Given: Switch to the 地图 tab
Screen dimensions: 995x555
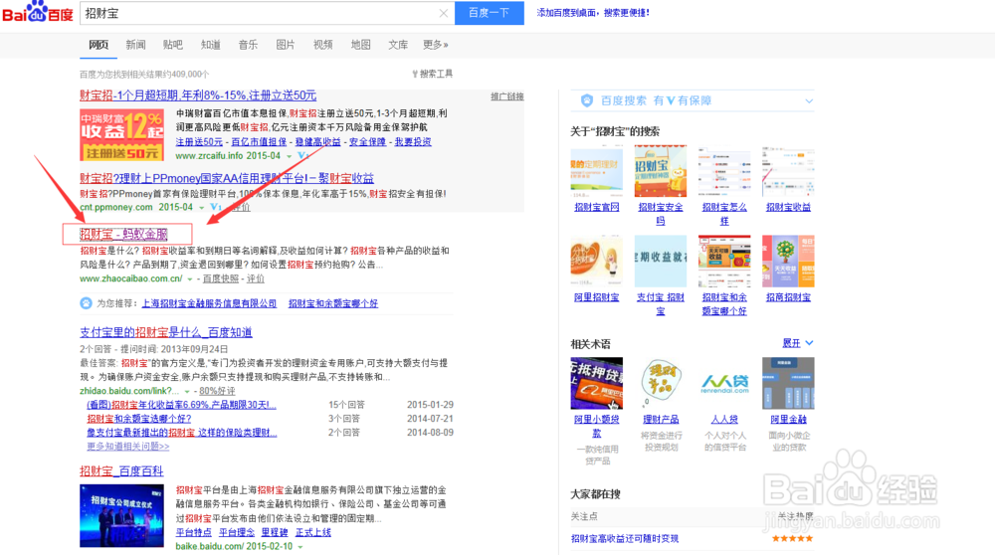Looking at the screenshot, I should click(x=361, y=45).
